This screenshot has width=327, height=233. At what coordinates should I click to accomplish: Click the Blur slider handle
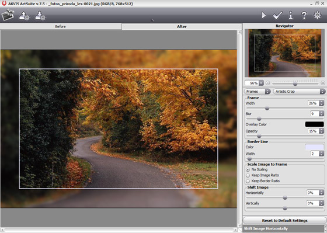259,119
